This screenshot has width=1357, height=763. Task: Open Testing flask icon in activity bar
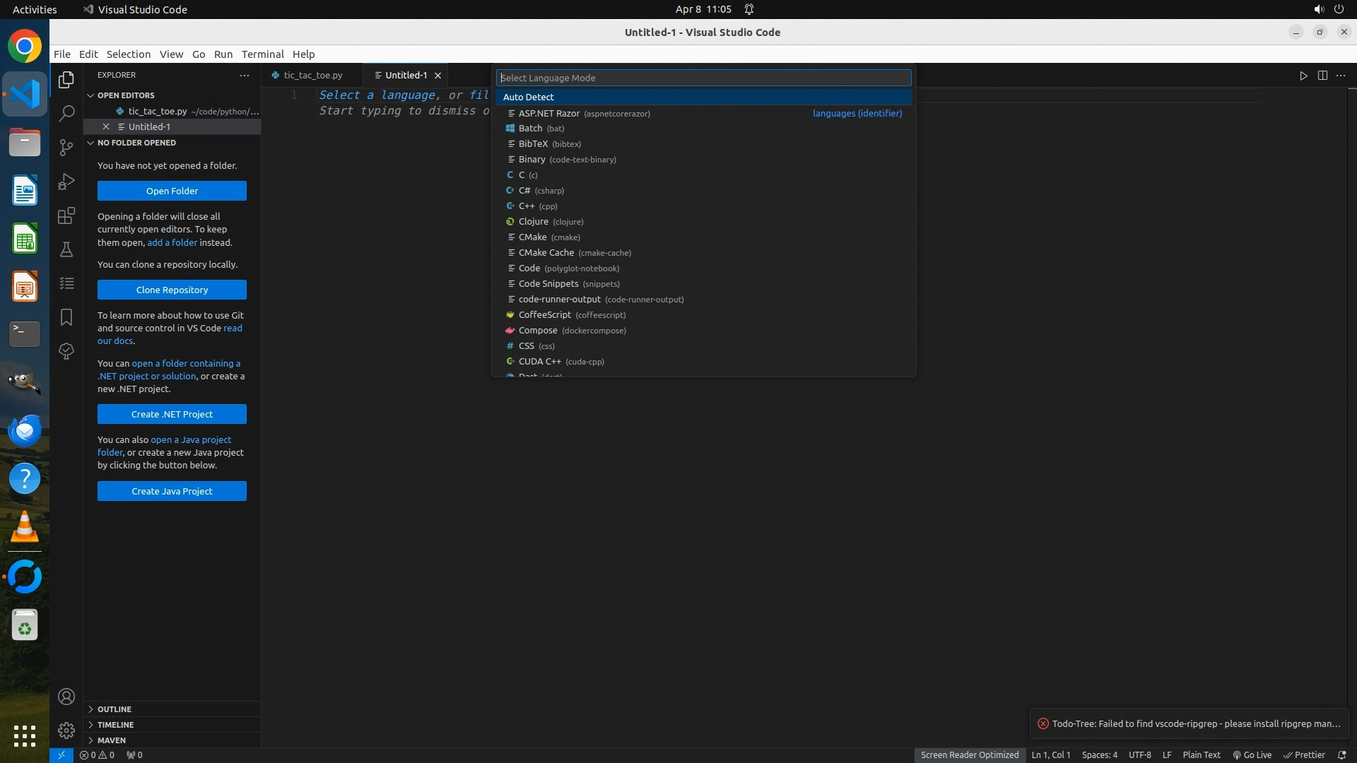coord(66,249)
